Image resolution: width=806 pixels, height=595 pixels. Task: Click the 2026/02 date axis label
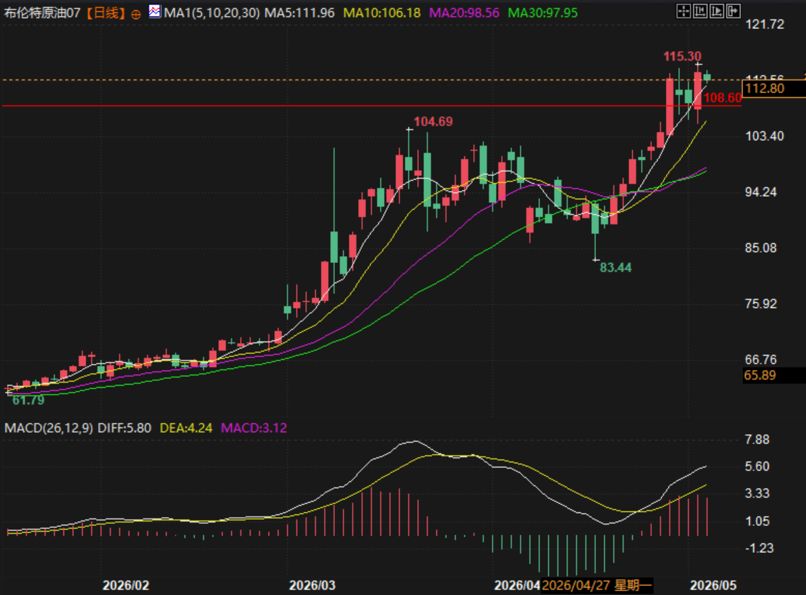(126, 585)
